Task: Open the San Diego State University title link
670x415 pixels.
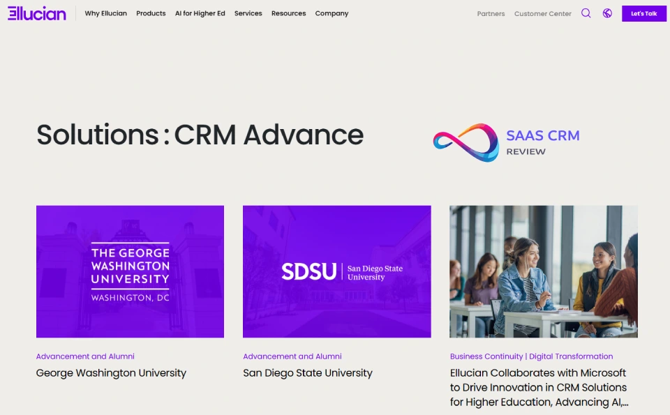Action: [x=307, y=373]
